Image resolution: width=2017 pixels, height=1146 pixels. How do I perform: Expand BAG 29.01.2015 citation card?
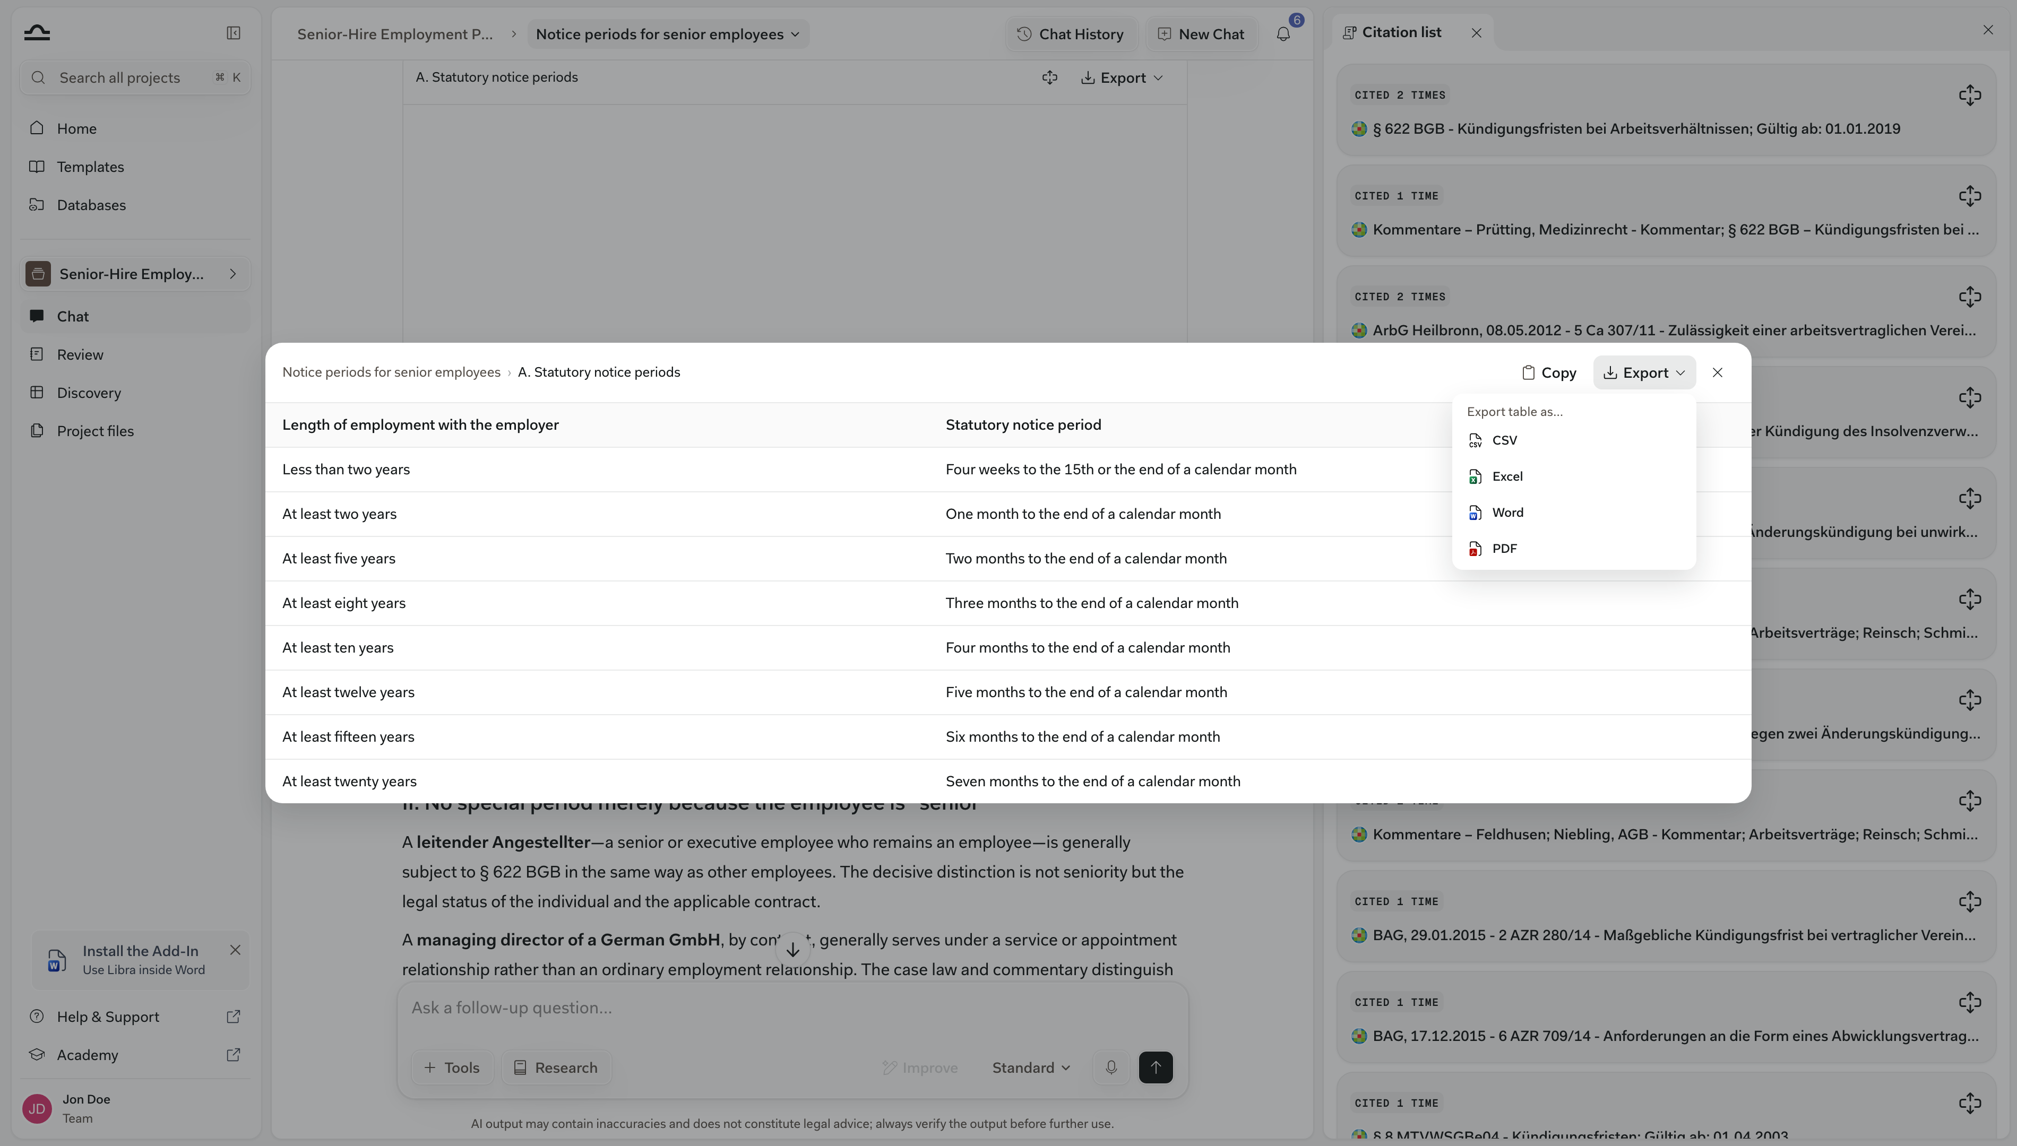pos(1970,901)
